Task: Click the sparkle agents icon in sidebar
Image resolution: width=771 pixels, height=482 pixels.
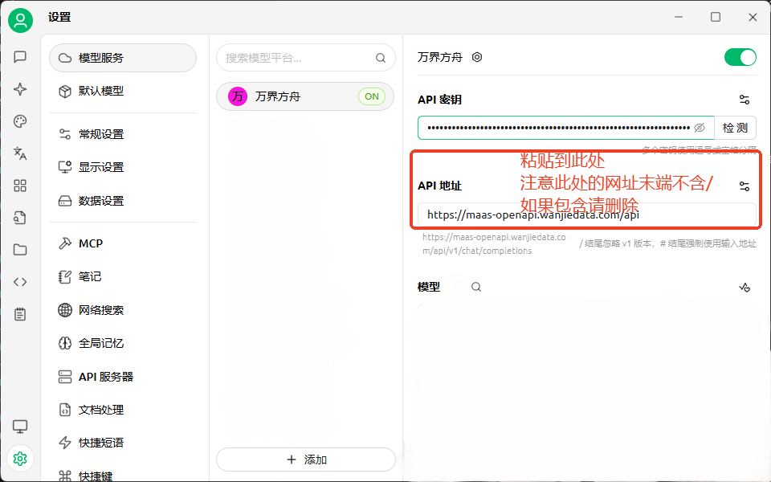Action: coord(20,89)
